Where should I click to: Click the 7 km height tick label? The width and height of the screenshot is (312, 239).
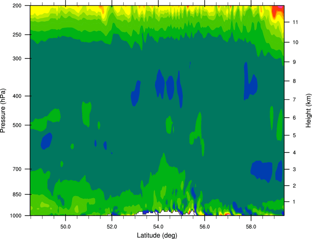(294, 100)
